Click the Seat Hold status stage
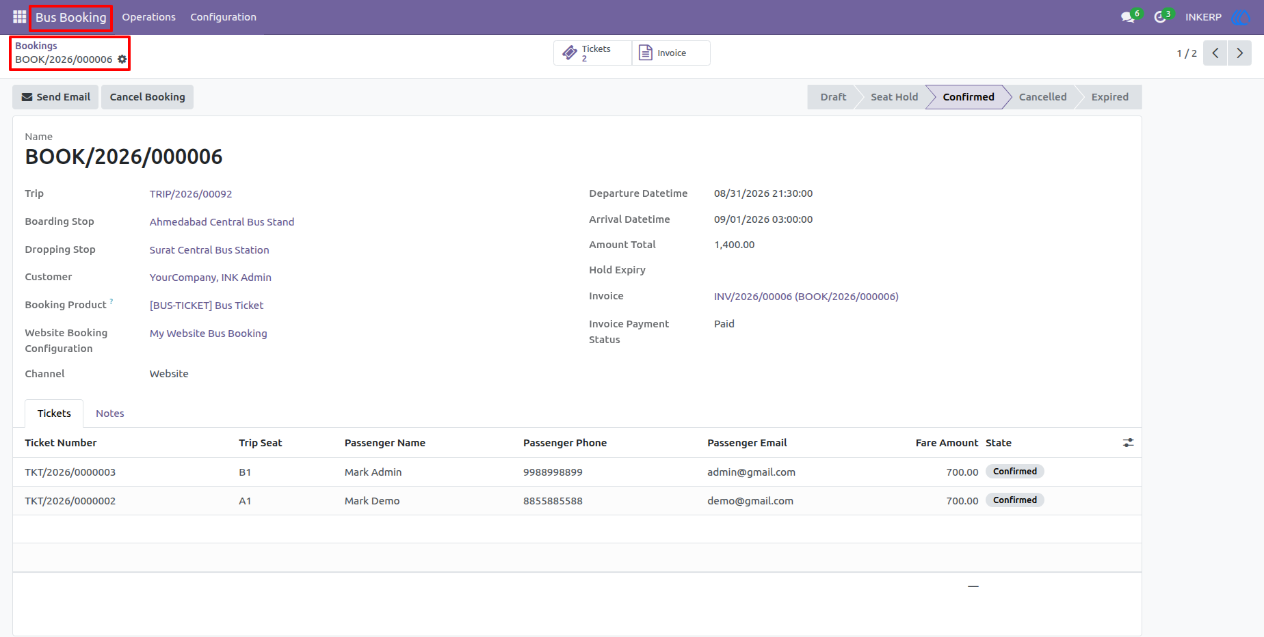1264x637 pixels. pos(894,97)
